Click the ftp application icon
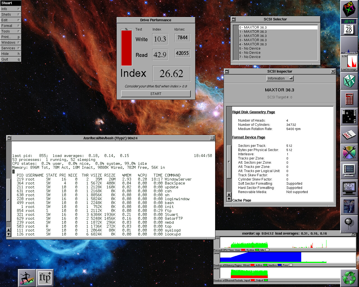Viewport: 359px width, 287px height. [x=45, y=278]
